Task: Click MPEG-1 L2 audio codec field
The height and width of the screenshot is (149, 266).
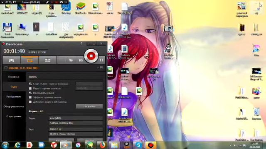Action: [x=76, y=129]
